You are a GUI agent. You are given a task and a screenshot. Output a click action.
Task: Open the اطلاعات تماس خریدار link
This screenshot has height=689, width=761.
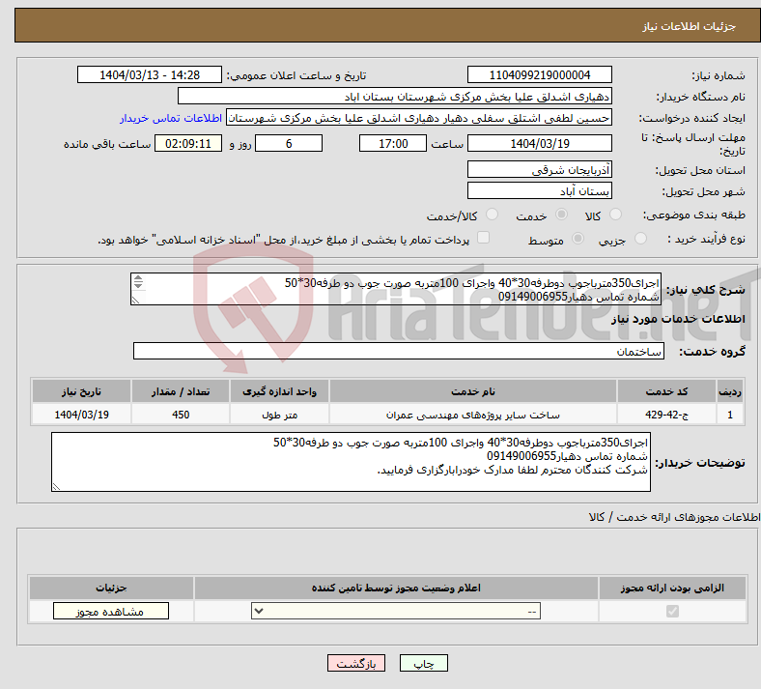pyautogui.click(x=171, y=118)
